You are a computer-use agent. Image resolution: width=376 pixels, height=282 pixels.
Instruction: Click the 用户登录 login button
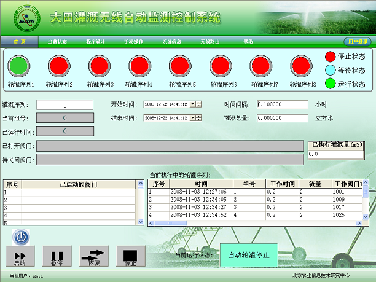click(x=357, y=41)
